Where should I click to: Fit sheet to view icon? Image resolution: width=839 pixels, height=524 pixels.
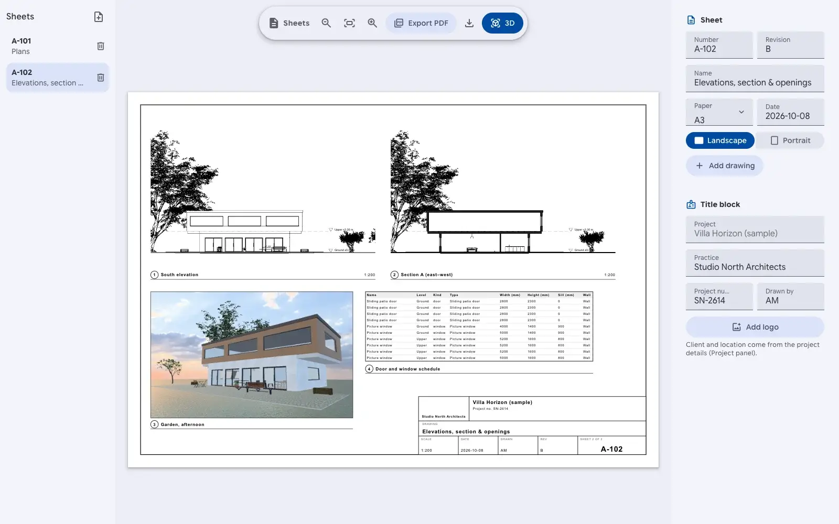(x=349, y=23)
